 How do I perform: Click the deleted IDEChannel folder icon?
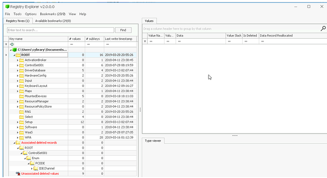[36, 169]
